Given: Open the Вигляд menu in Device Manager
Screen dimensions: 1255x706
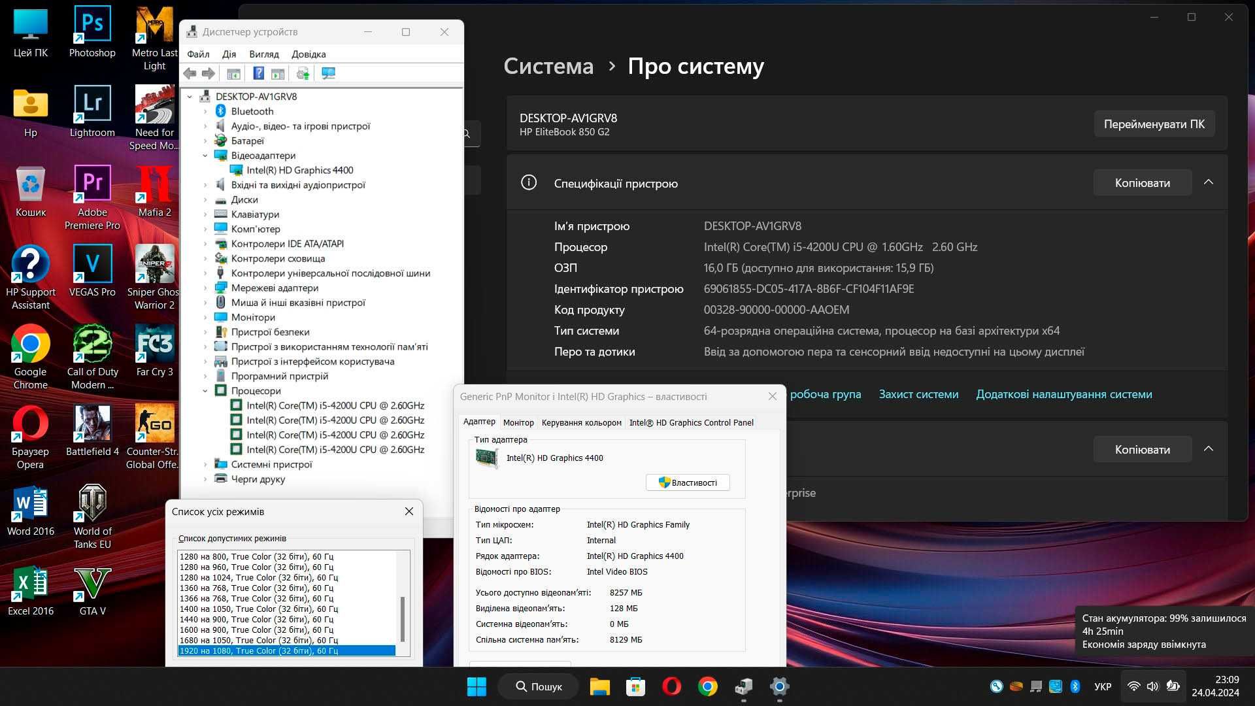Looking at the screenshot, I should point(264,54).
